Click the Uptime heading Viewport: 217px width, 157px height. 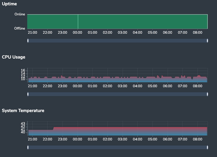(9, 4)
